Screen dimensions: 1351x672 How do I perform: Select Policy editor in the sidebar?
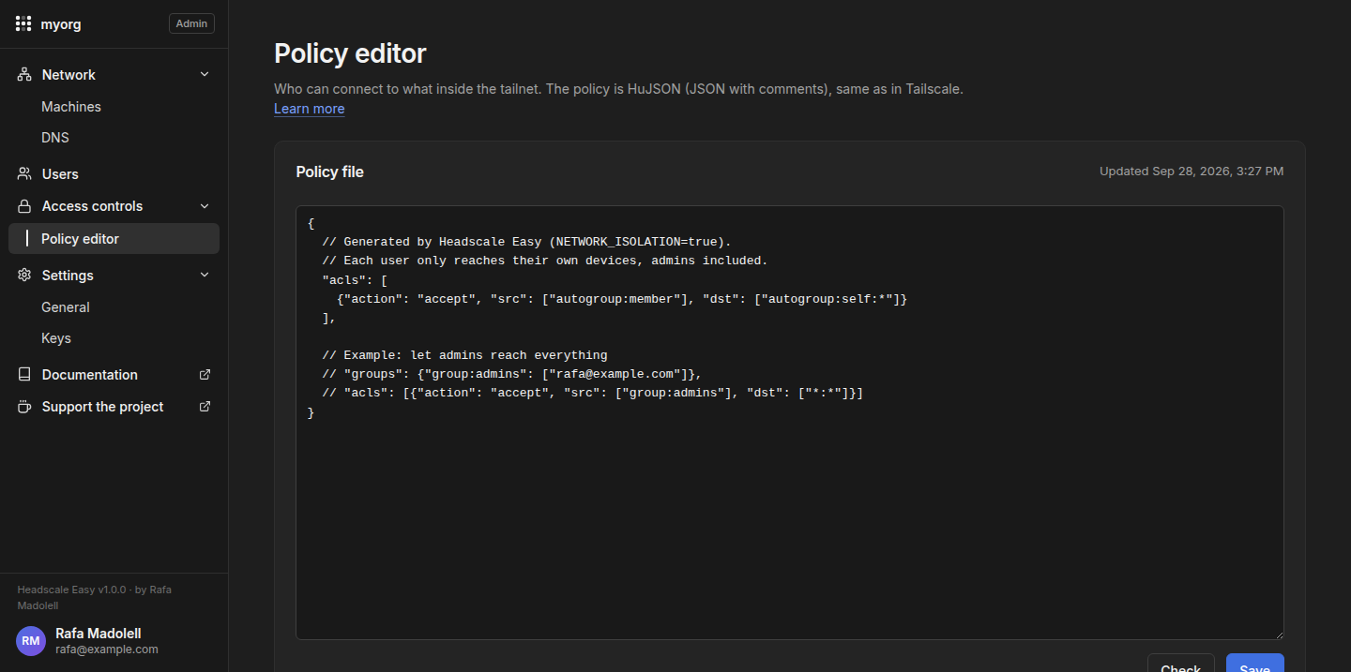[x=114, y=238]
